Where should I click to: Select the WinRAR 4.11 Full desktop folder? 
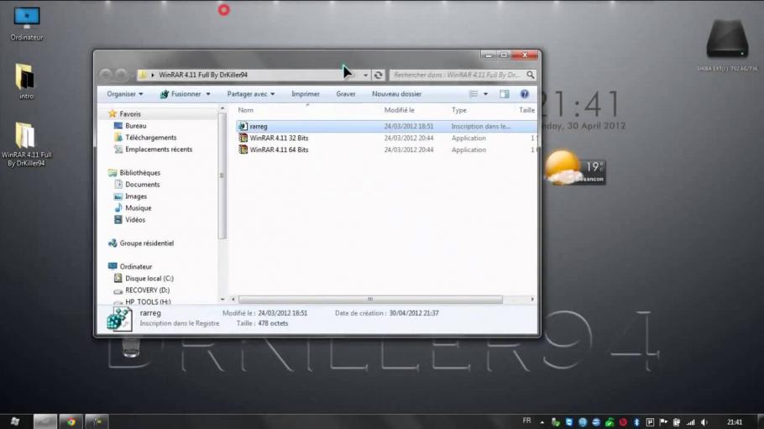pyautogui.click(x=26, y=144)
